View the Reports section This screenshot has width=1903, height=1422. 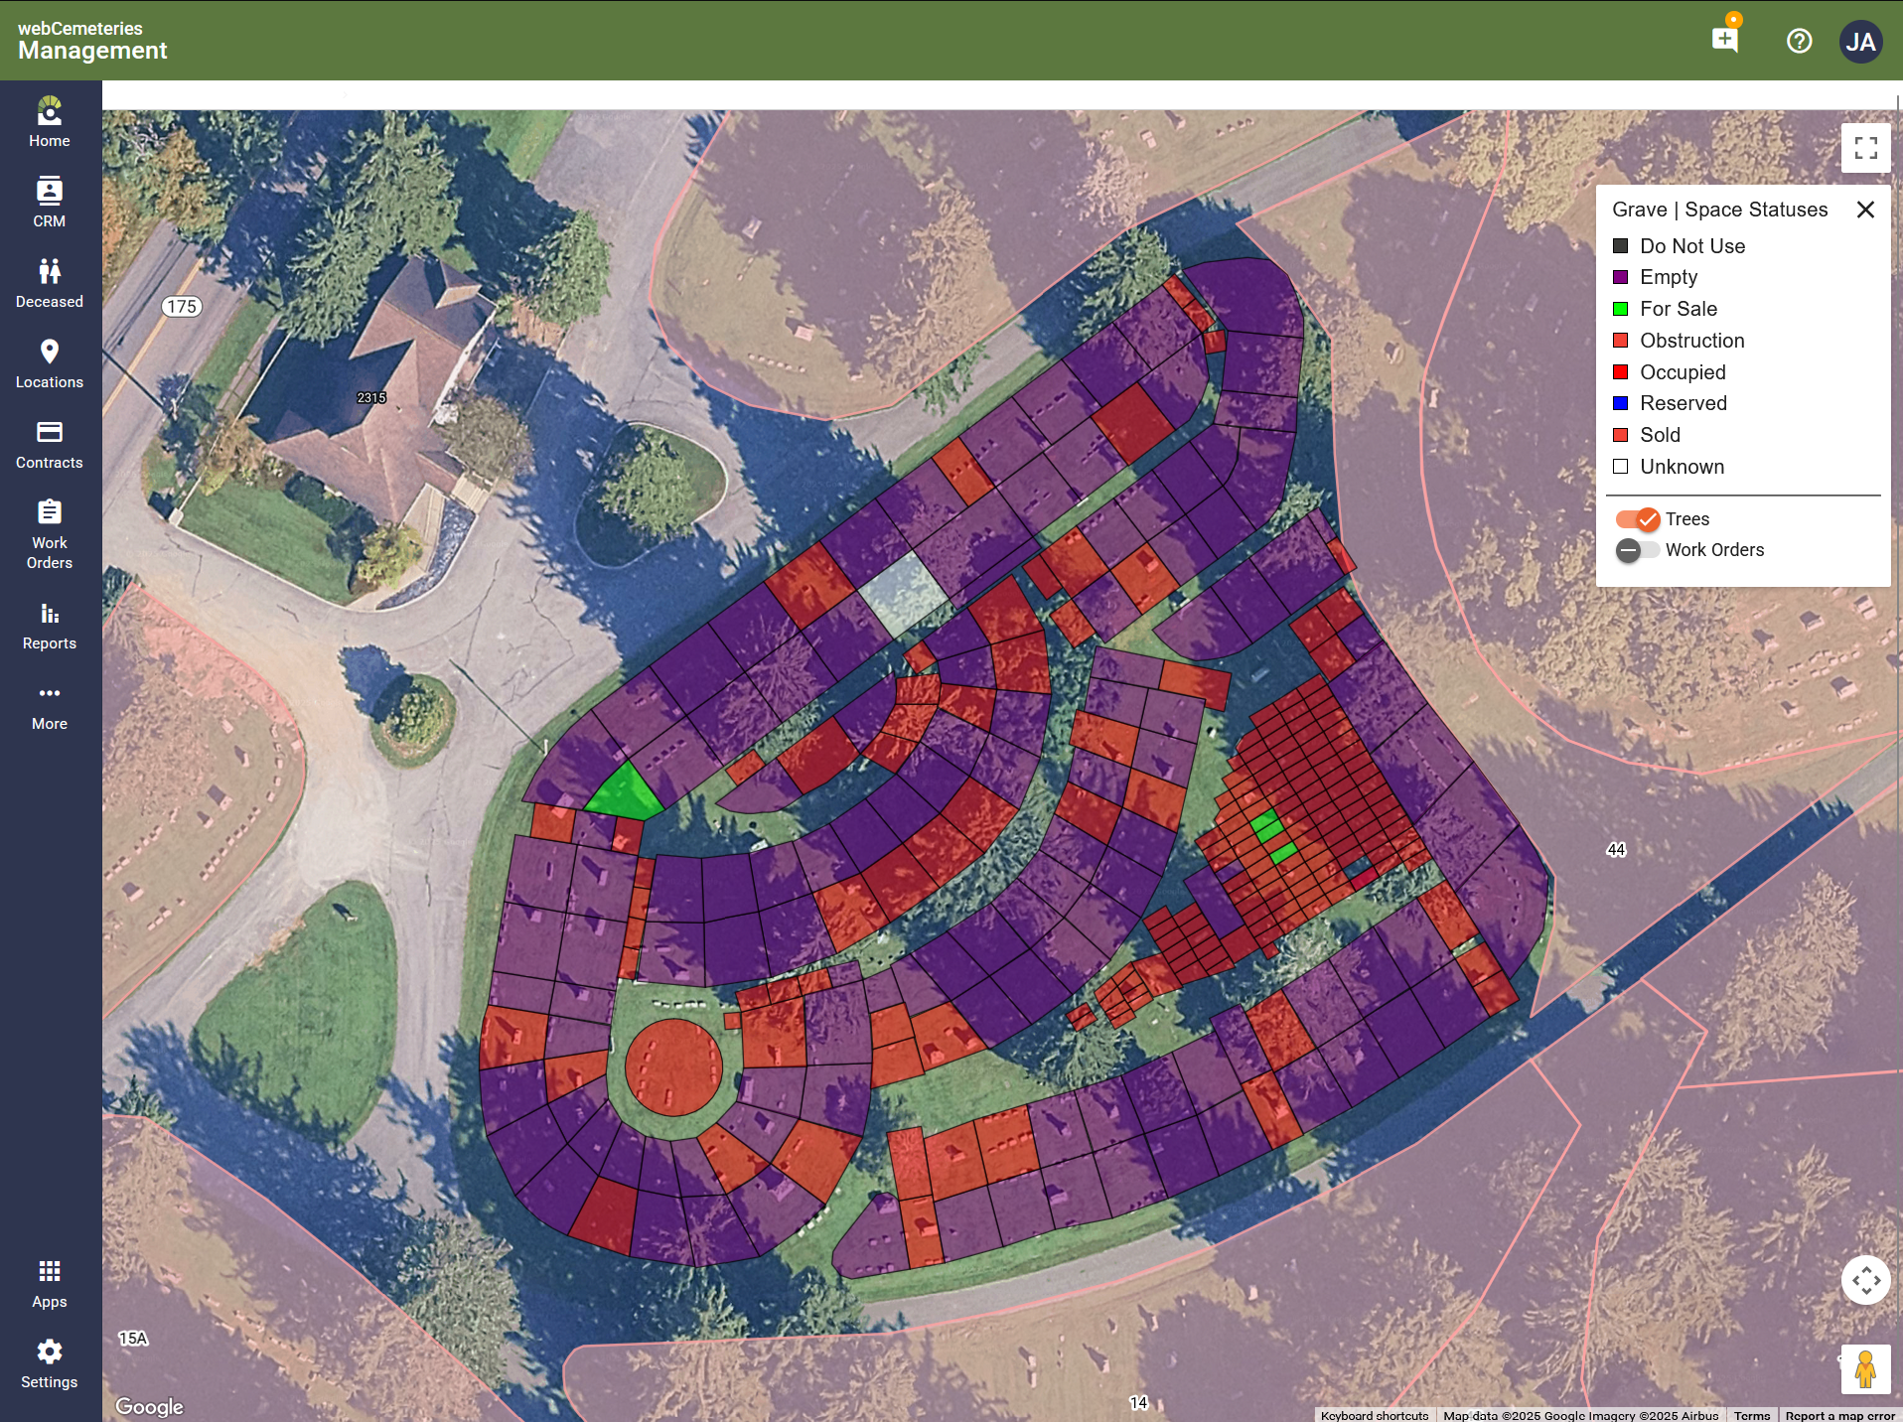50,625
